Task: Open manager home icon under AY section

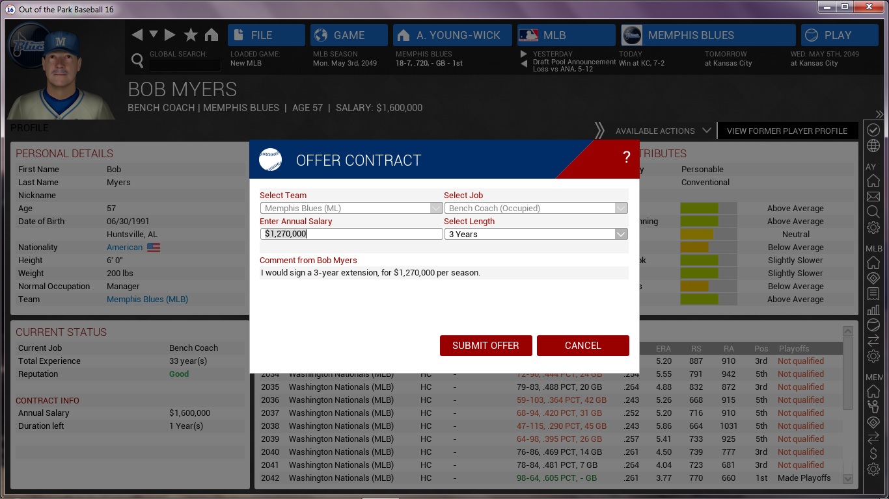Action: 873,181
